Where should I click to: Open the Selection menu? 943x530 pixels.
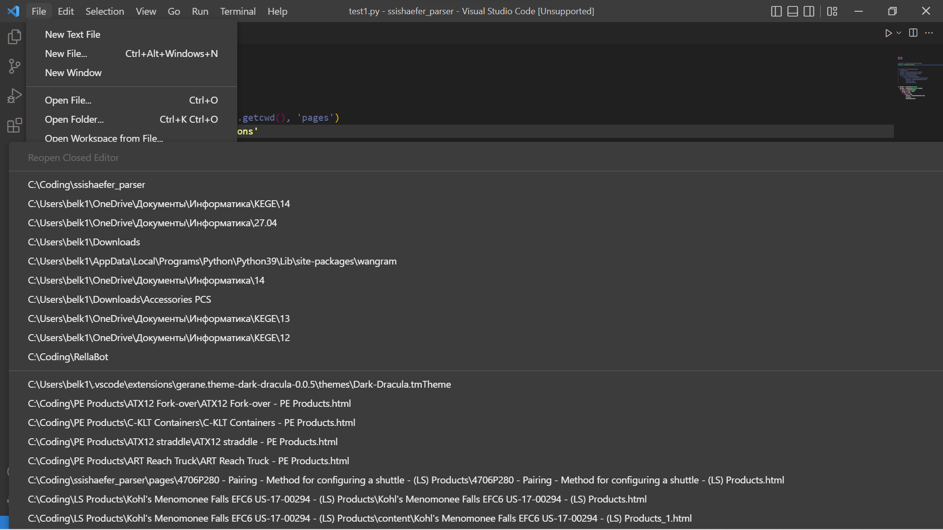(105, 11)
